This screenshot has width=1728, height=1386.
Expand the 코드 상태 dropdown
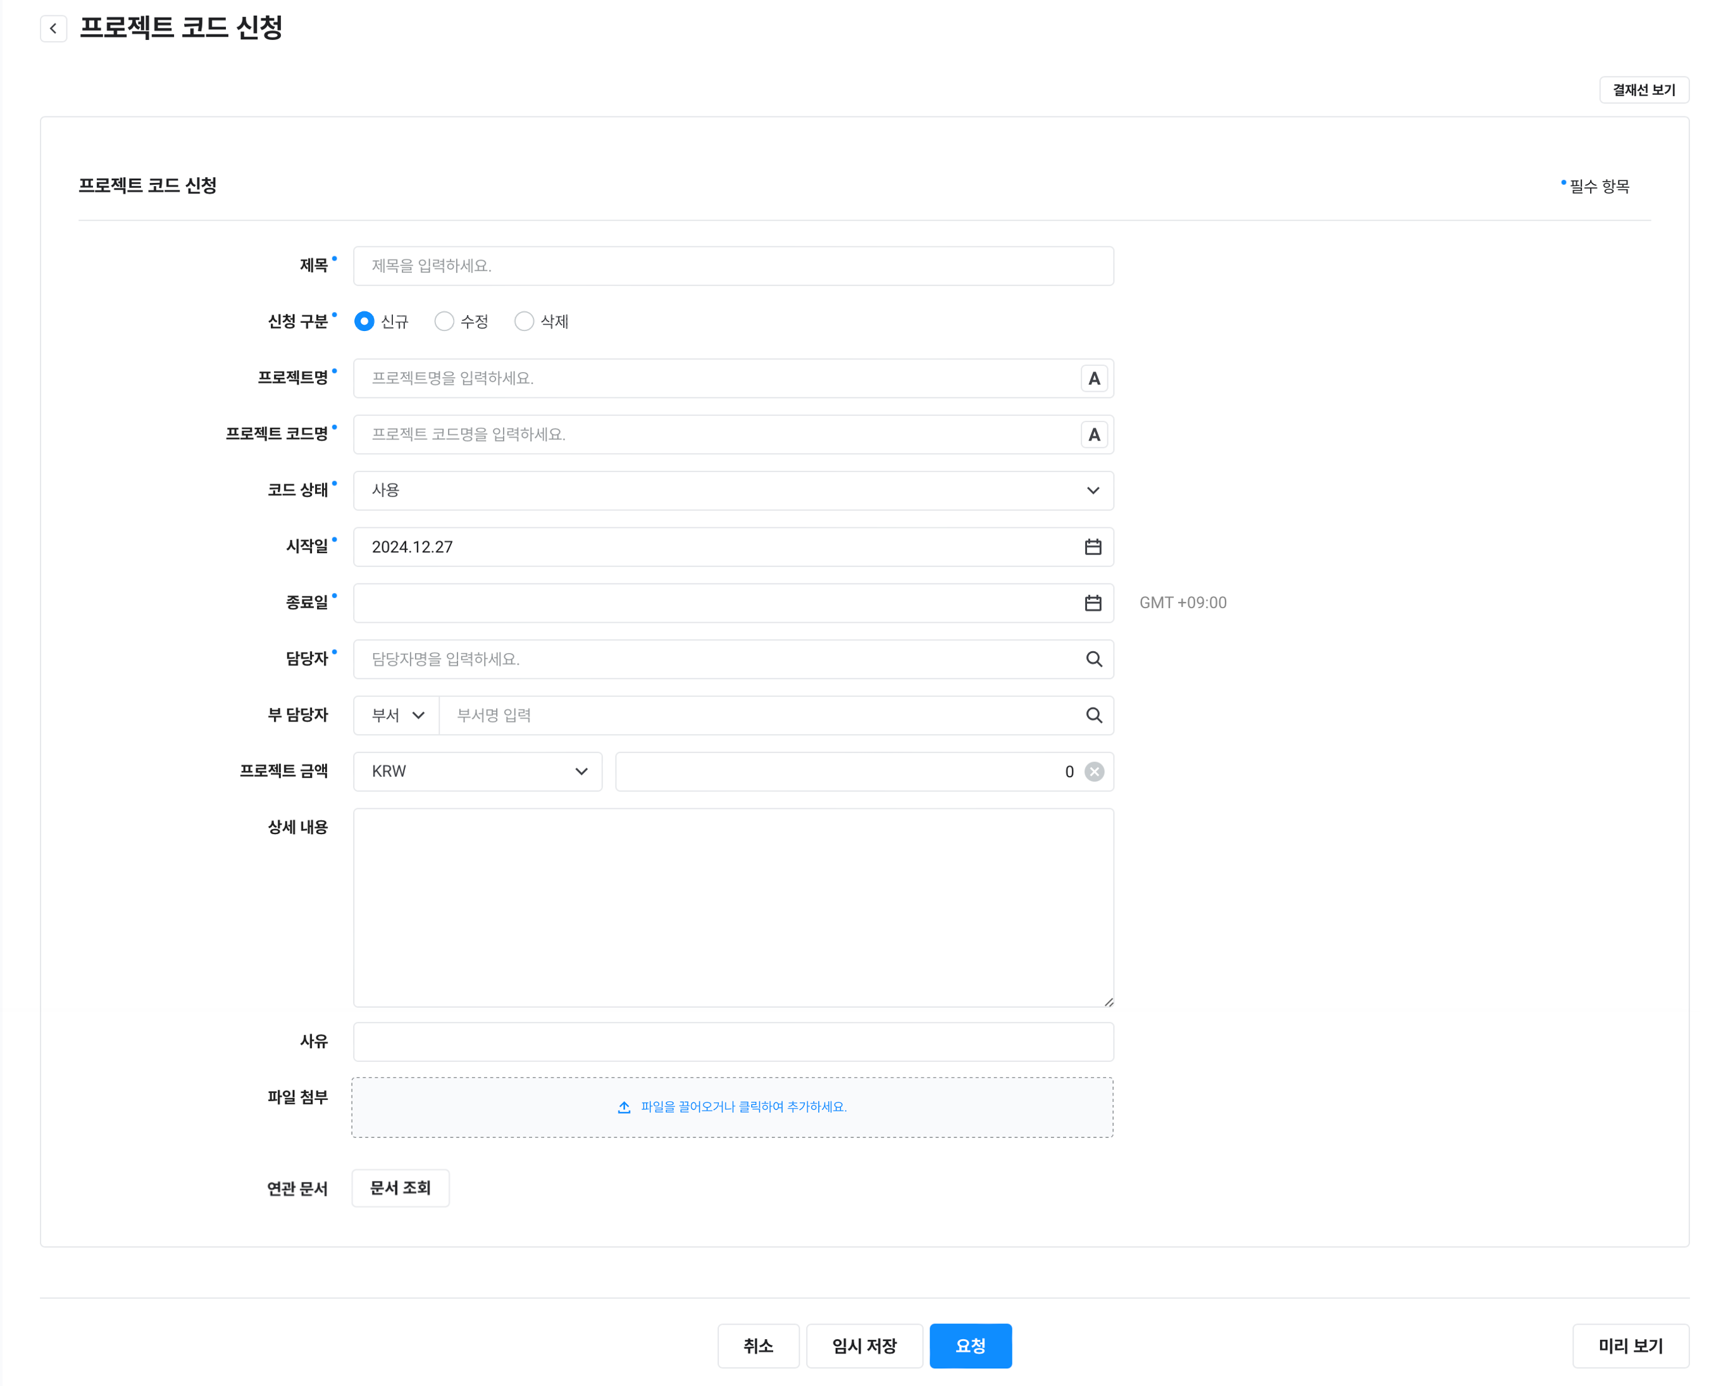pos(733,490)
